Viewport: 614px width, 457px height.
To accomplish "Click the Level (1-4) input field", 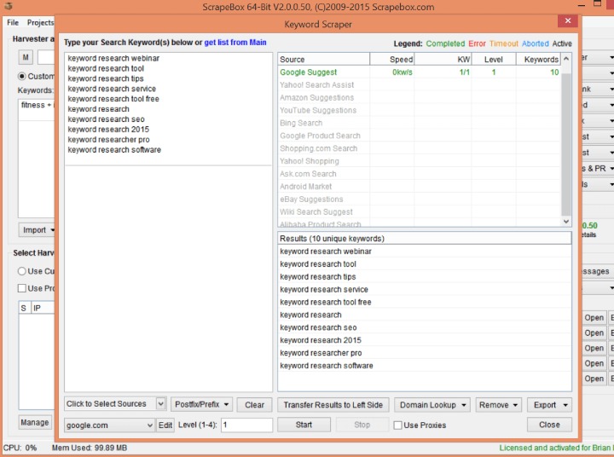I will tap(246, 425).
